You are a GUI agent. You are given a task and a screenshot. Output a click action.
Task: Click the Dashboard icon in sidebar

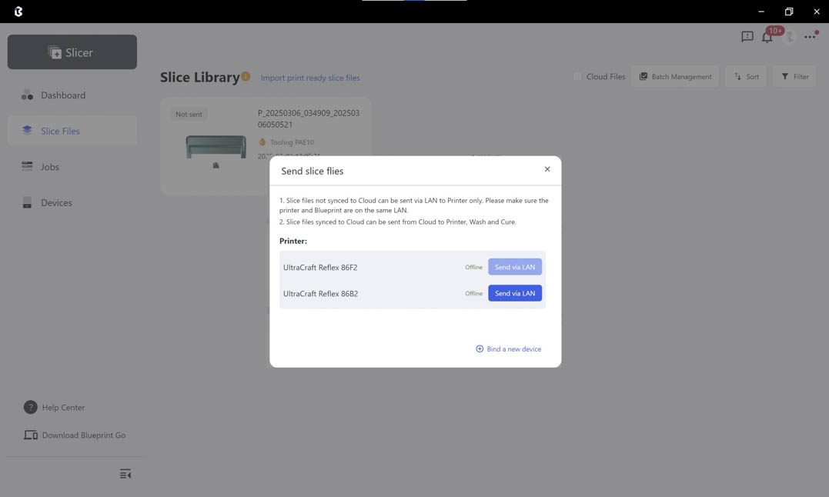[27, 95]
